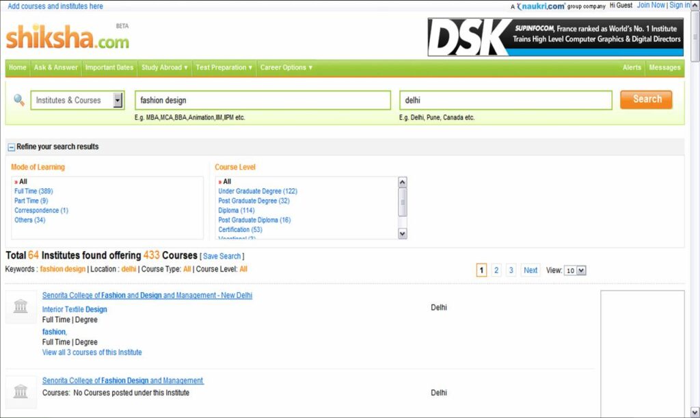Filter by Certification (53)
This screenshot has height=418, width=700.
pos(240,230)
